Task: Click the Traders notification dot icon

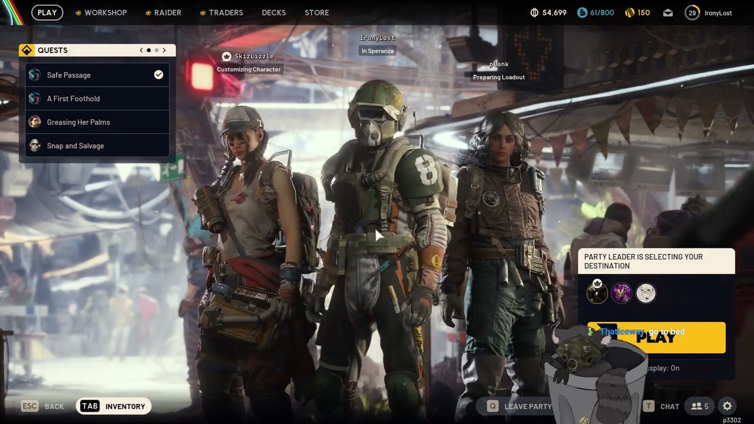Action: (x=203, y=12)
